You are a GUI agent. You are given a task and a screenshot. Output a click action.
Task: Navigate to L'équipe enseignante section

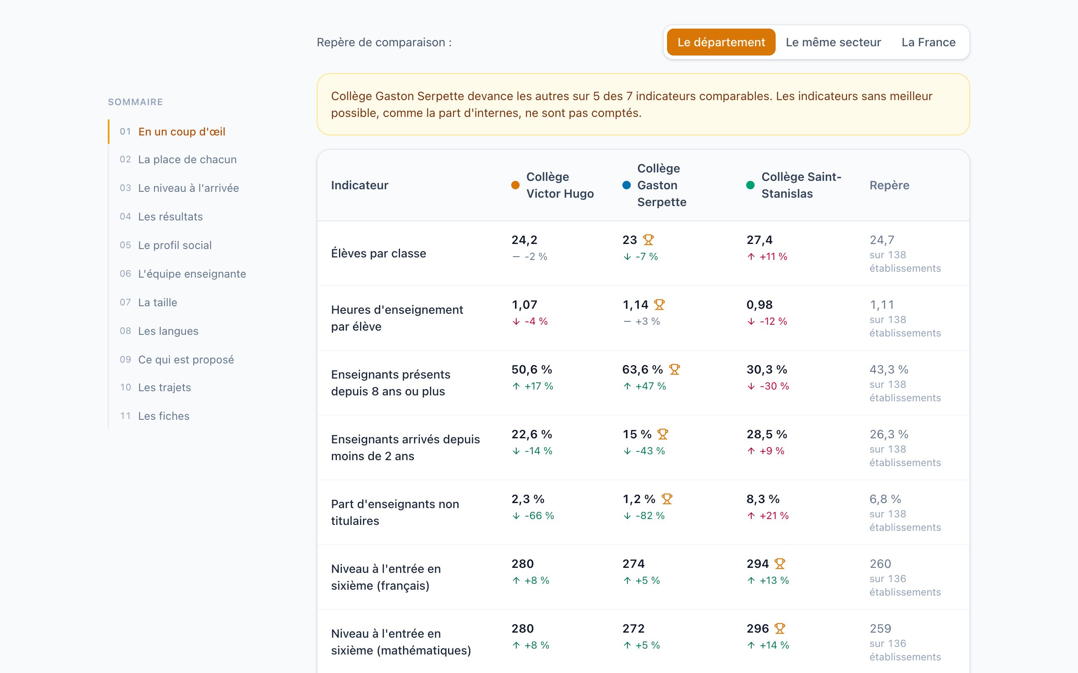(x=192, y=274)
